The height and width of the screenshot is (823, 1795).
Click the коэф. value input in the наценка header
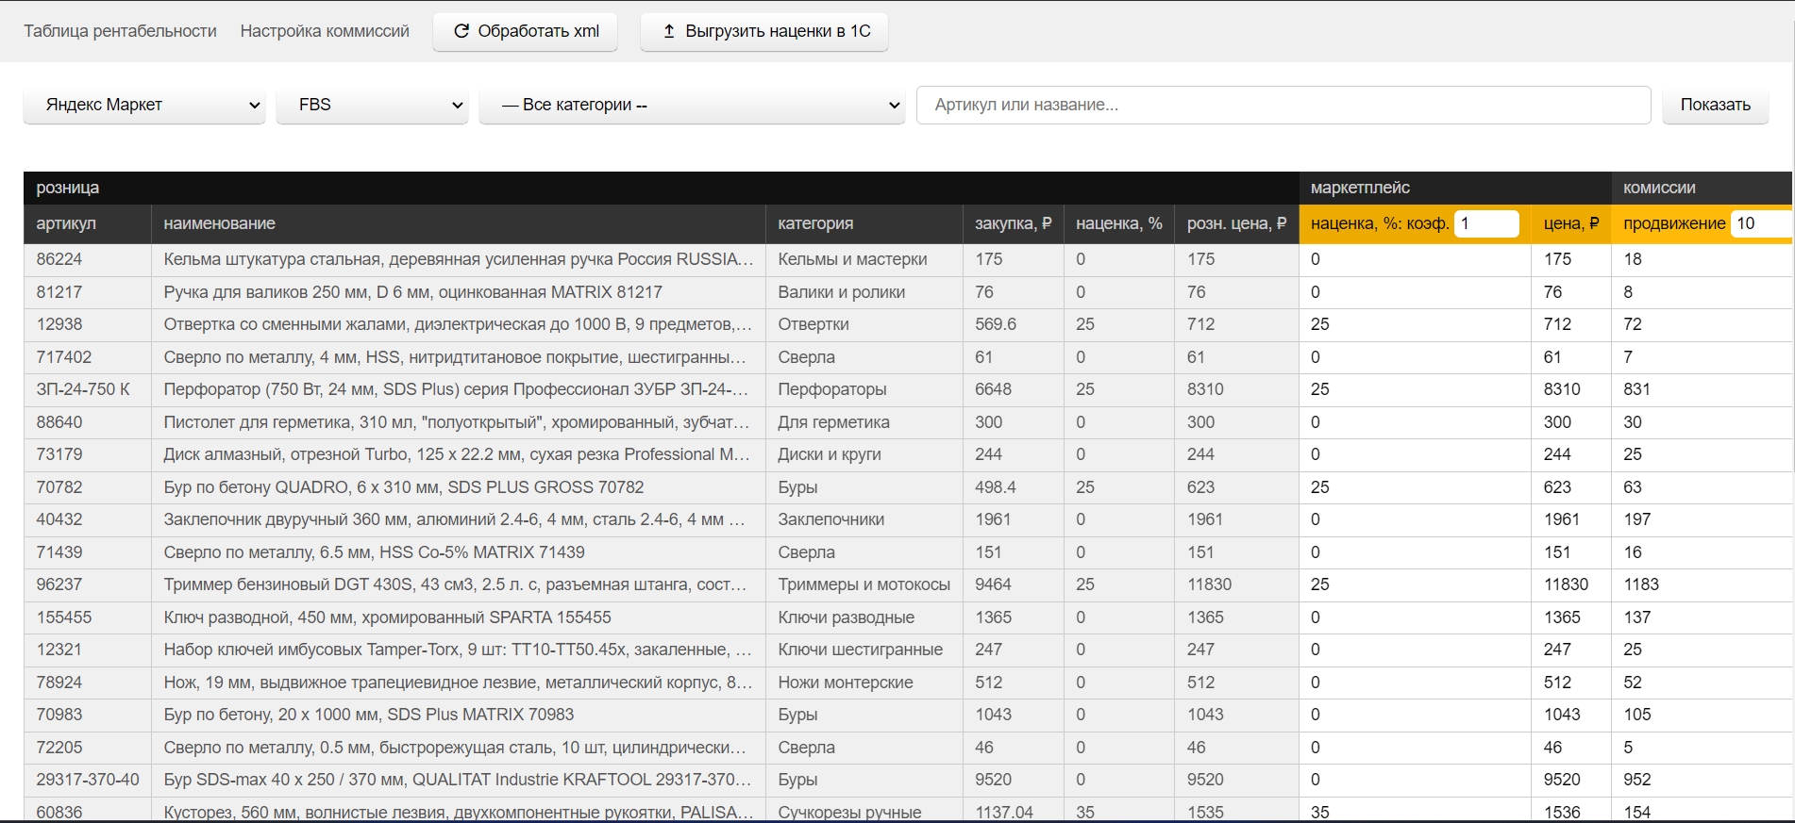click(x=1486, y=223)
